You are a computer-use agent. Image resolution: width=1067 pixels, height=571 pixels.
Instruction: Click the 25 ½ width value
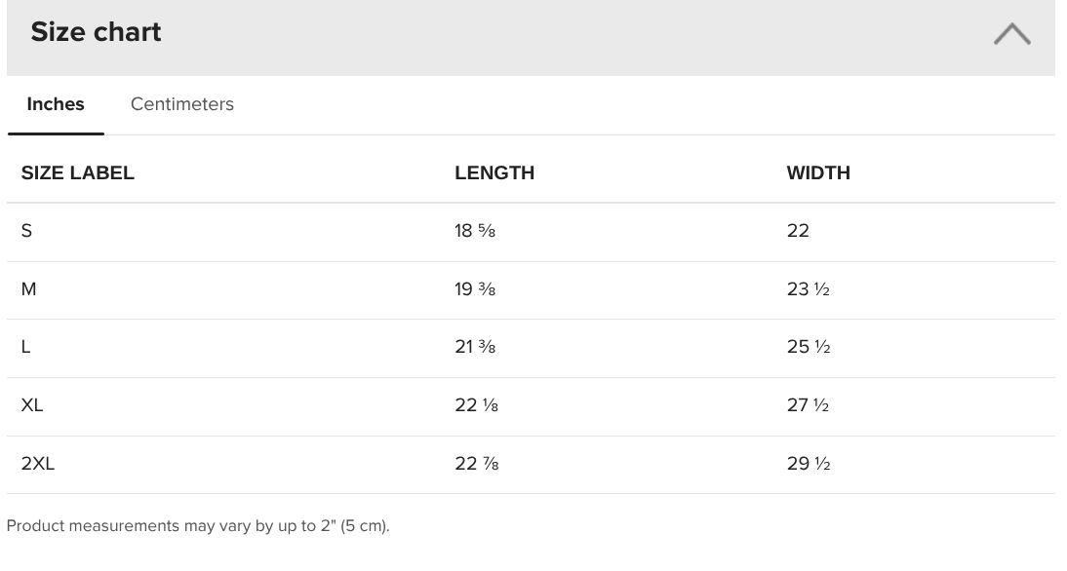[x=809, y=347]
